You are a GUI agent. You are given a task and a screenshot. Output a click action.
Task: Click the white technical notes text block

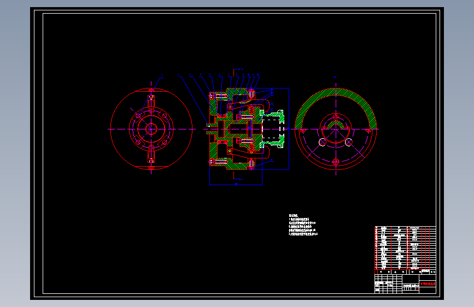pyautogui.click(x=303, y=225)
